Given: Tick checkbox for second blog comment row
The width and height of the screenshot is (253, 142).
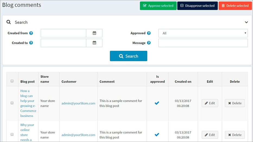Looking at the screenshot, I should (x=12, y=135).
